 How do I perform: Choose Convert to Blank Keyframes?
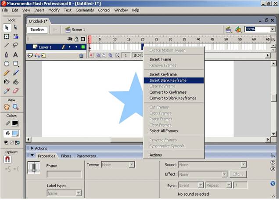point(173,98)
